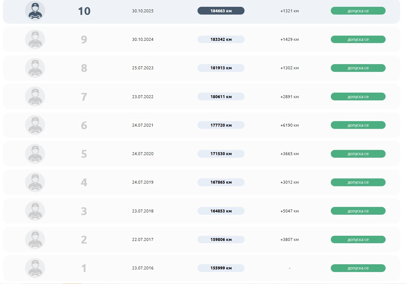This screenshot has width=407, height=284.
Task: Click the 'допуска се' badge dated 30.10.2025
Action: (358, 11)
